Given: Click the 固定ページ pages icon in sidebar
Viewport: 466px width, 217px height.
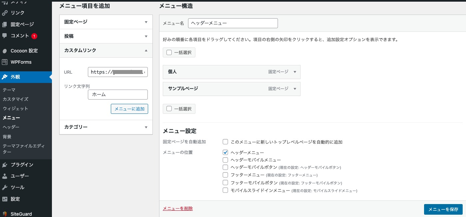Looking at the screenshot, I should coord(5,24).
